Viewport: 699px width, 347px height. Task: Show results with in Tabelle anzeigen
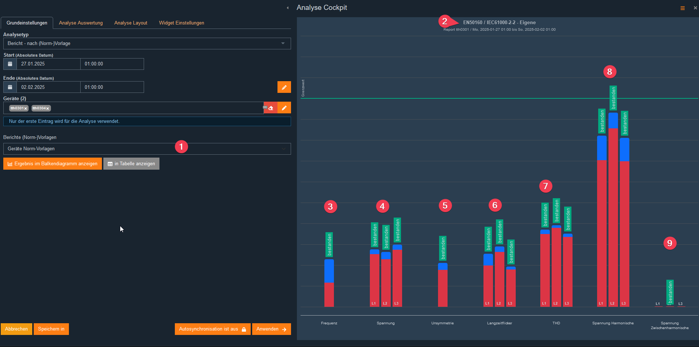click(x=131, y=164)
